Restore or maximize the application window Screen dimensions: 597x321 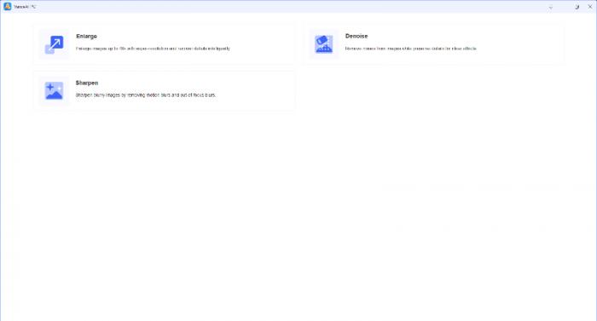tap(577, 7)
